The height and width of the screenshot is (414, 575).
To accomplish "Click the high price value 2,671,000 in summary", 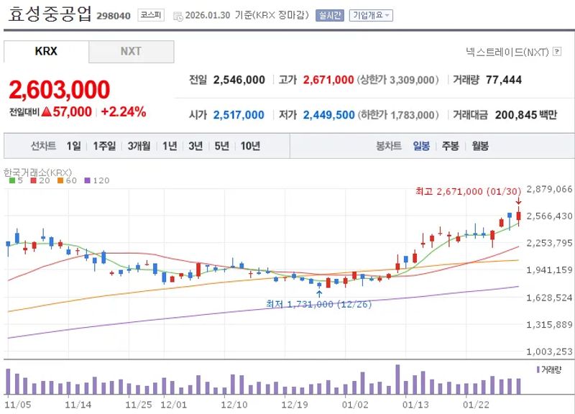I will pos(328,80).
